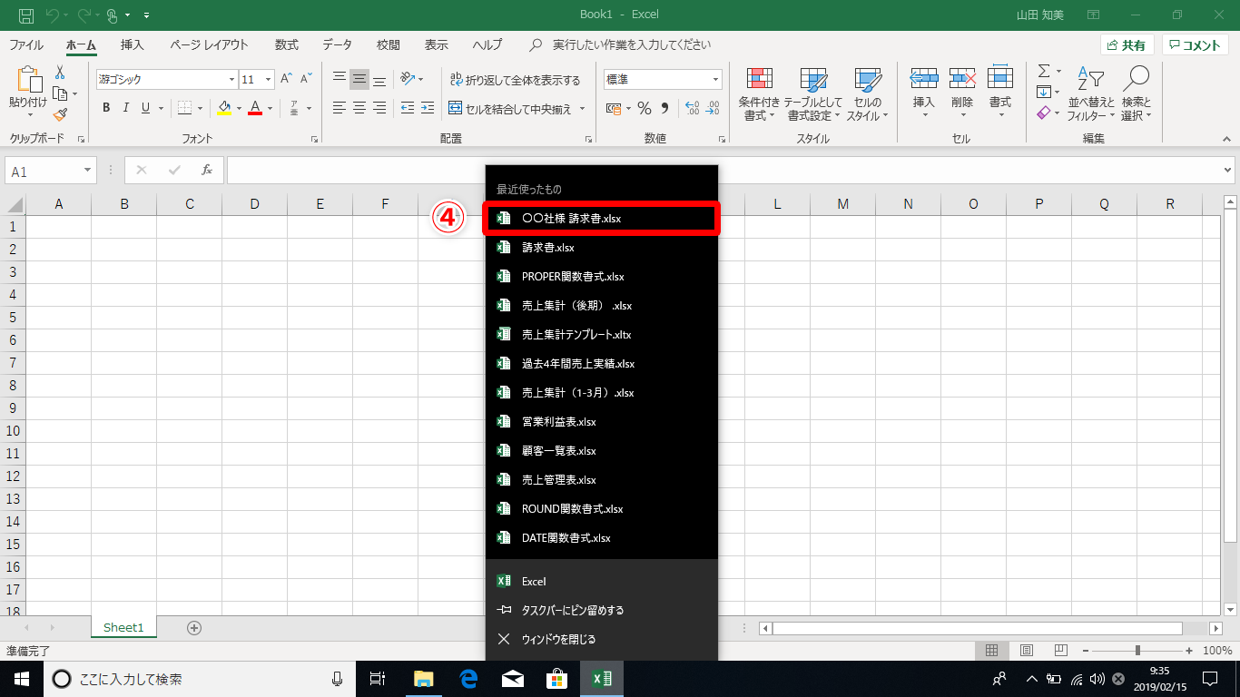Open セルを結合して中央揃え dropdown arrow
Image resolution: width=1240 pixels, height=697 pixels.
point(583,108)
